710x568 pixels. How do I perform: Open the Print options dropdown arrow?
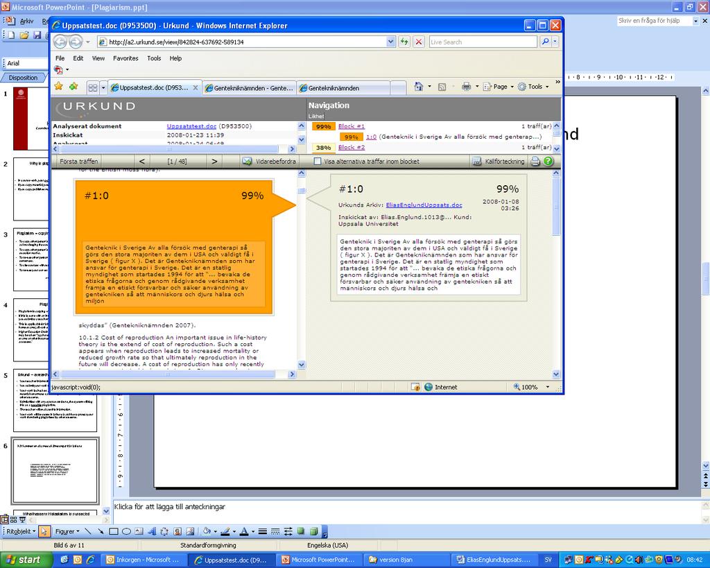477,87
